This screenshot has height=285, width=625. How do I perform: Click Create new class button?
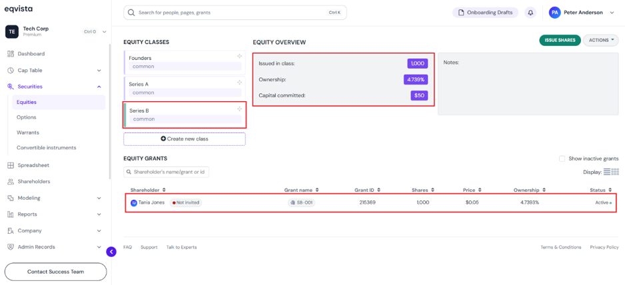[x=185, y=139]
